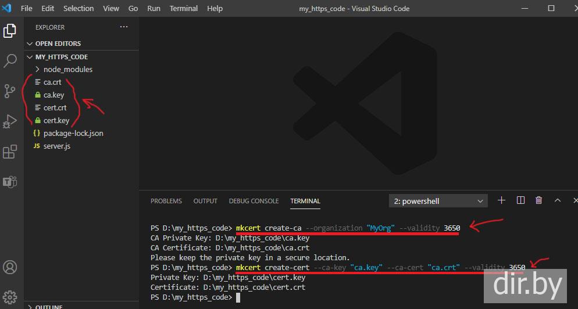The width and height of the screenshot is (578, 309).
Task: Collapse the MY_HTTPS_CODE folder section
Action: (x=61, y=57)
